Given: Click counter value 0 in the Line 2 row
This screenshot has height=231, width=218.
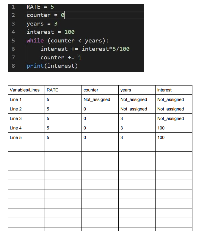Looking at the screenshot, I should [85, 109].
